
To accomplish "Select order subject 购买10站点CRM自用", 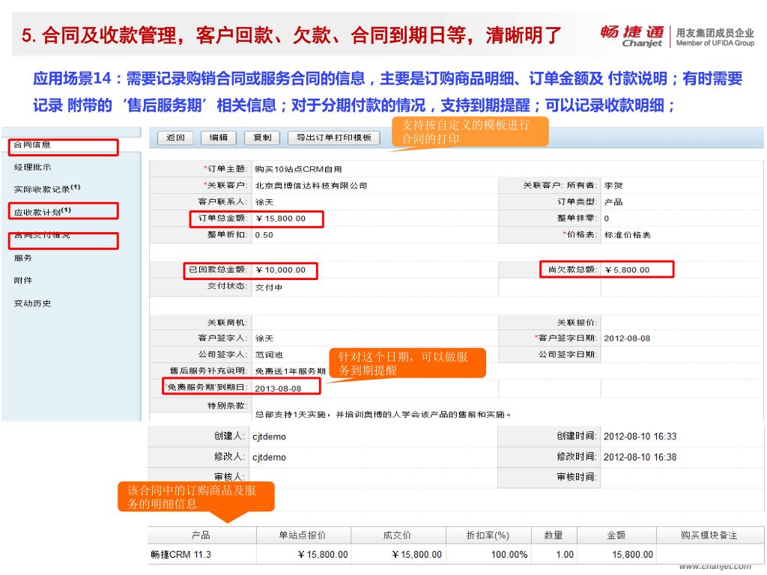I will [x=298, y=169].
